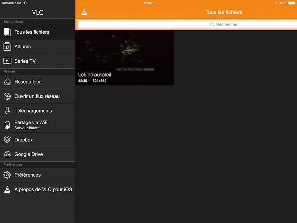The height and width of the screenshot is (223, 297).
Task: Click the Rechercher search field
Action: (187, 24)
